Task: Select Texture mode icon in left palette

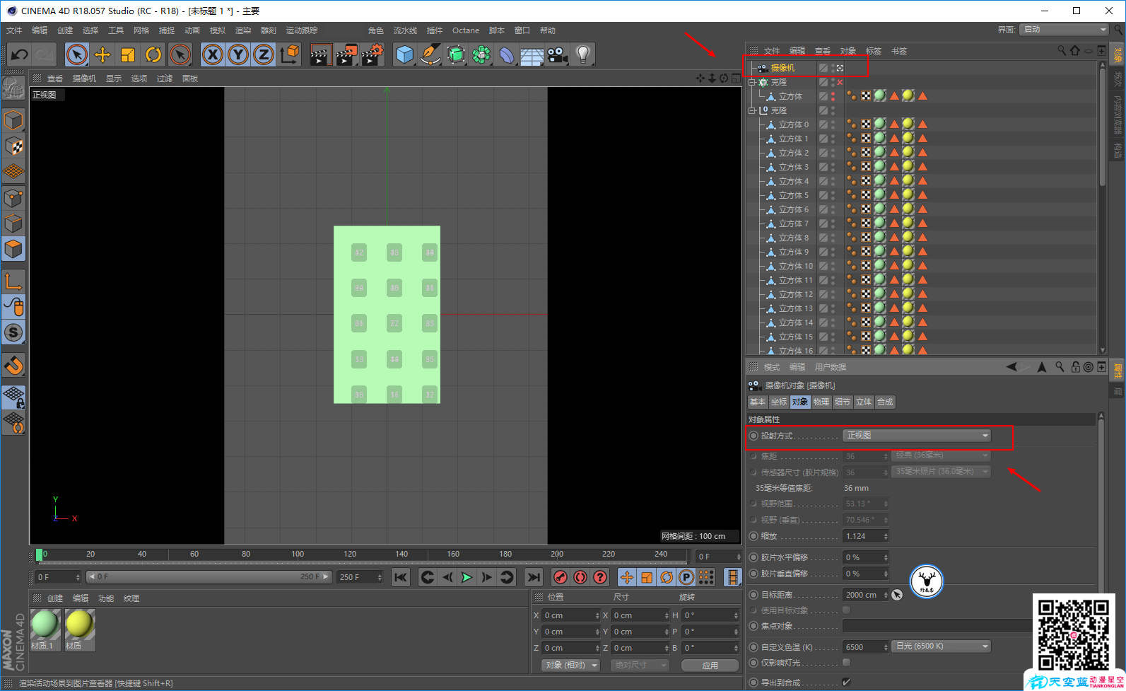Action: pos(13,146)
